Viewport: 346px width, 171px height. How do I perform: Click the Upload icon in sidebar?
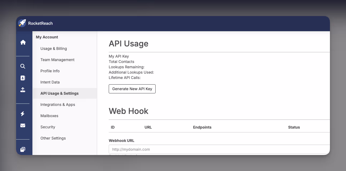tap(23, 90)
